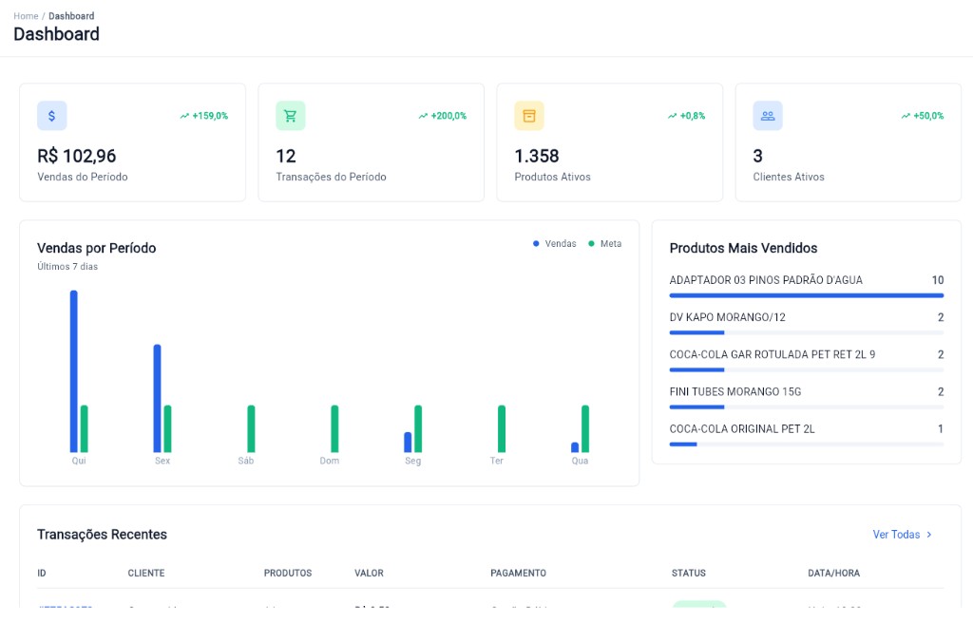Viewport: 973px width, 623px height.
Task: Click the trend arrow beside +200,0%
Action: click(423, 116)
